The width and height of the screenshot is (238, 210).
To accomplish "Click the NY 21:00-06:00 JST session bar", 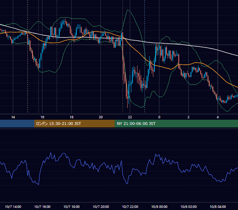I will pyautogui.click(x=176, y=124).
